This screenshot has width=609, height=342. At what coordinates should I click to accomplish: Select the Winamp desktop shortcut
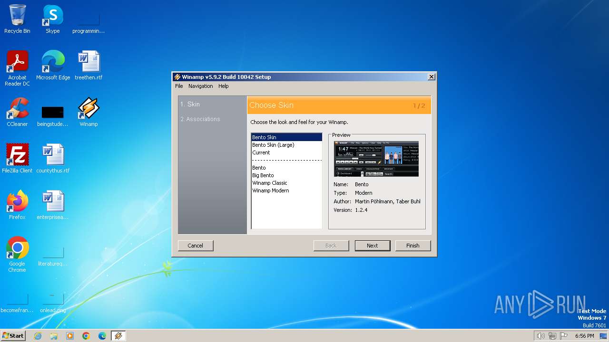click(88, 113)
